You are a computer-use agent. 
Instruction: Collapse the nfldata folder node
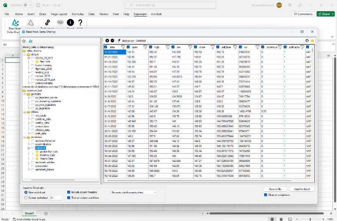pyautogui.click(x=24, y=112)
